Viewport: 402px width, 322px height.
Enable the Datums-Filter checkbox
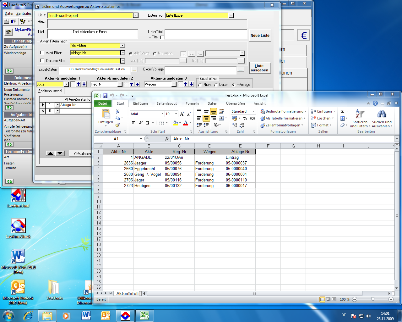(x=42, y=61)
